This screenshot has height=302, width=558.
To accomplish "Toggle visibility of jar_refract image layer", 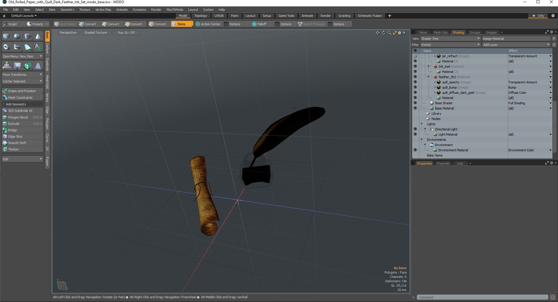I will pyautogui.click(x=415, y=56).
